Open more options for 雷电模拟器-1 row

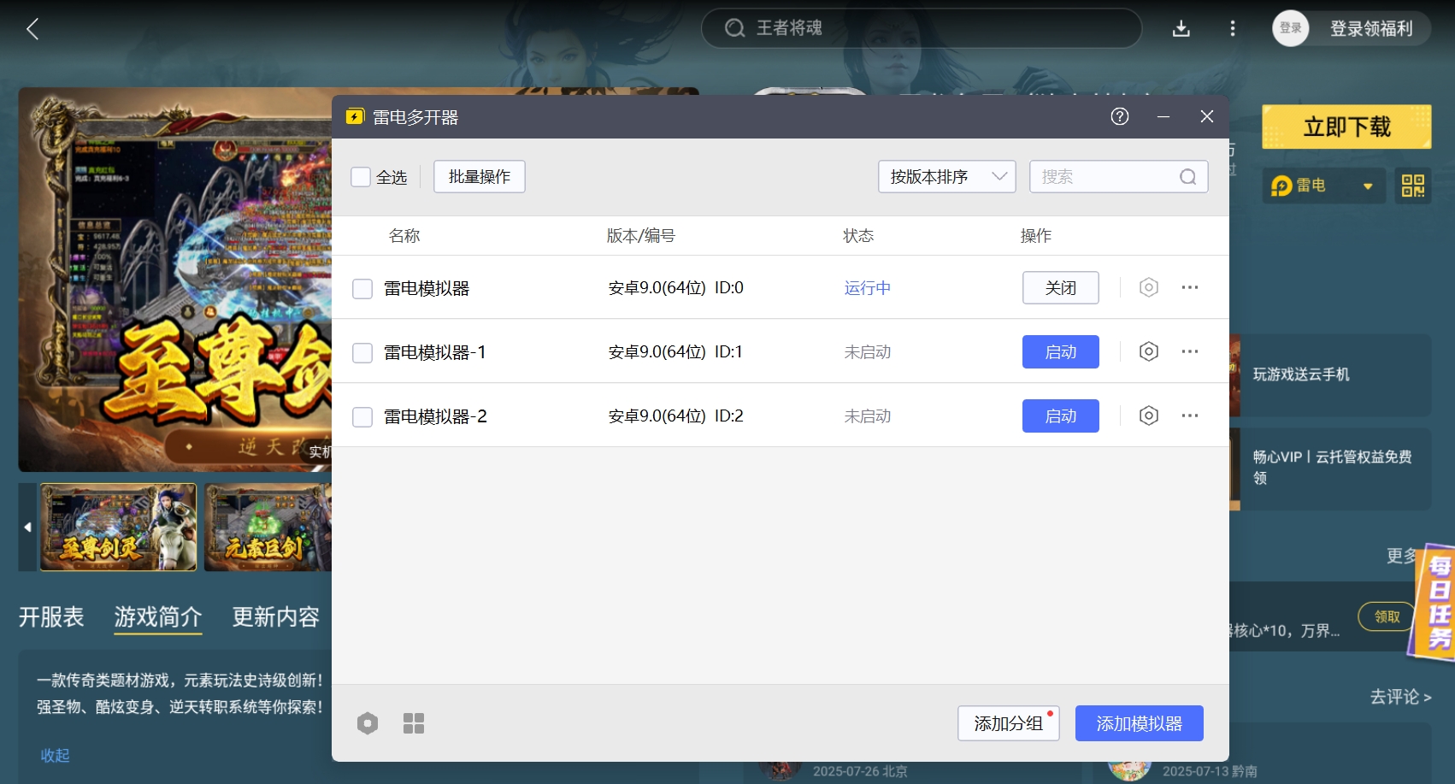[x=1190, y=351]
